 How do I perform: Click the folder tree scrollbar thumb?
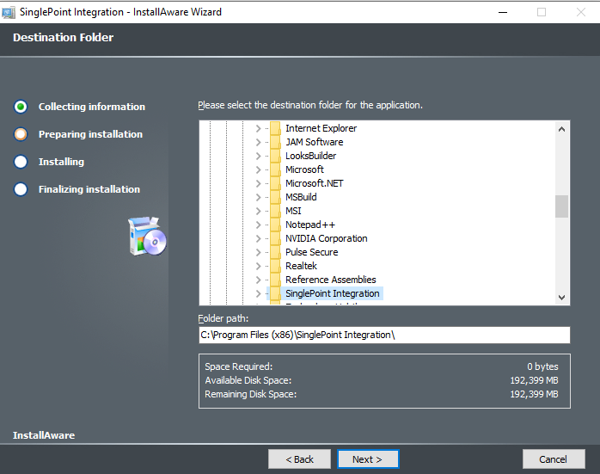(x=561, y=206)
